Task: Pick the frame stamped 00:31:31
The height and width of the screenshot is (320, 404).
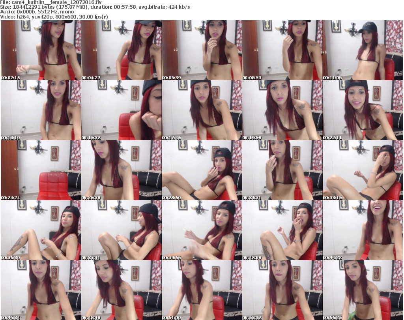Action: [x=282, y=170]
